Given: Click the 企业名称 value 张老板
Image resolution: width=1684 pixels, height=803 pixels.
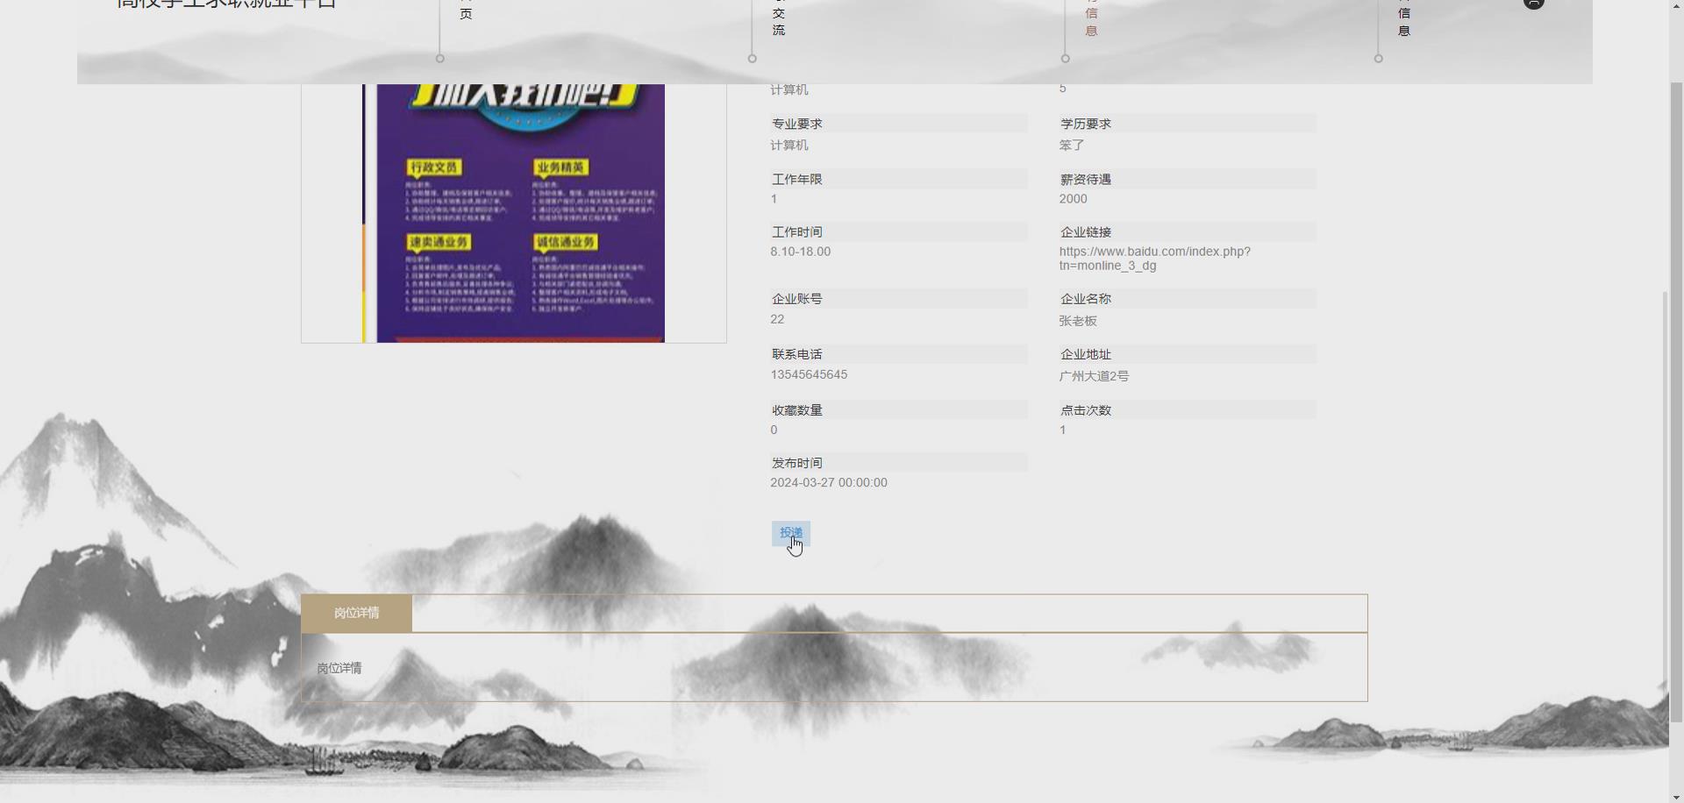Looking at the screenshot, I should pos(1077,321).
